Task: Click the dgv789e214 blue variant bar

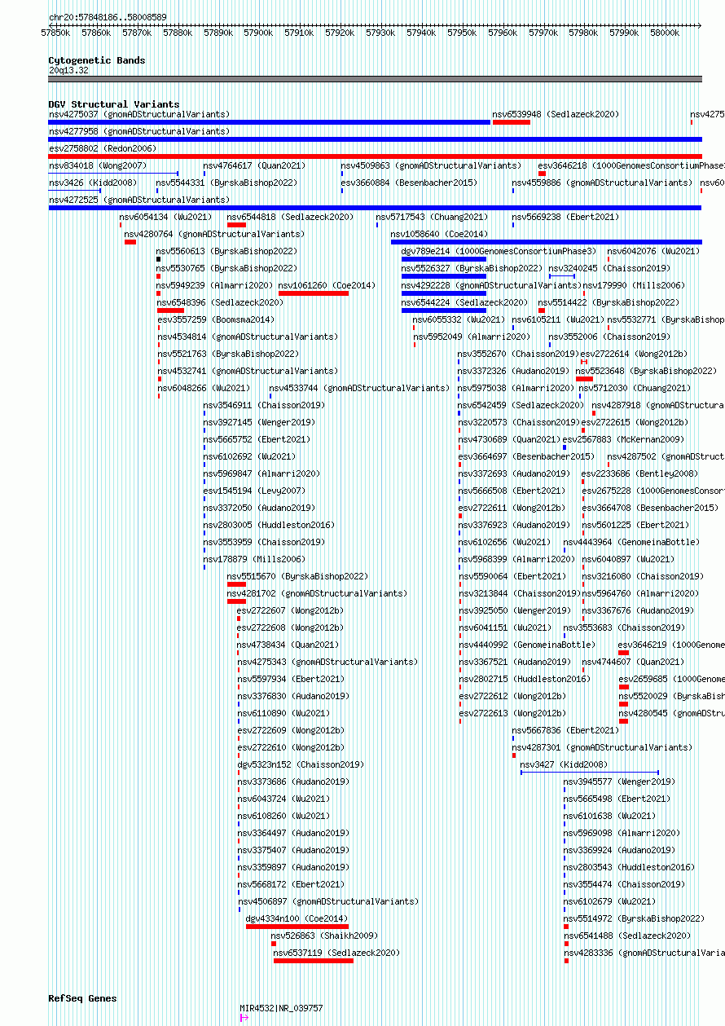Action: tap(444, 259)
